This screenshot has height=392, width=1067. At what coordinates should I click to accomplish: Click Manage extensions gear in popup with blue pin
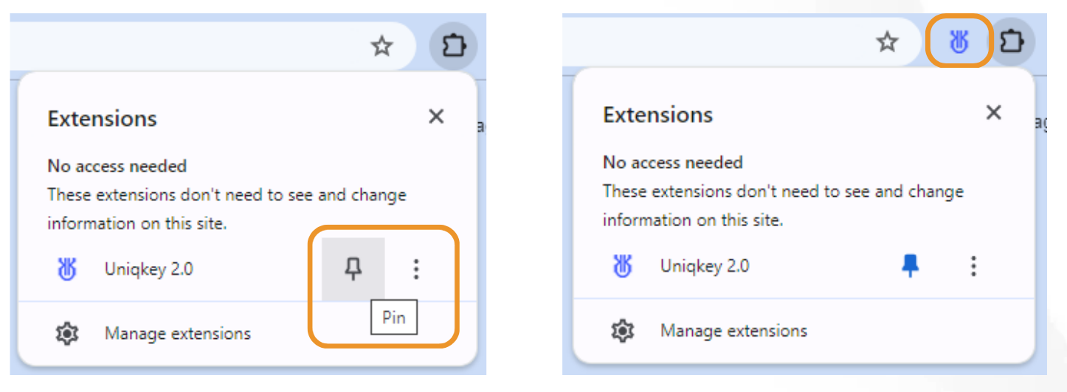623,331
